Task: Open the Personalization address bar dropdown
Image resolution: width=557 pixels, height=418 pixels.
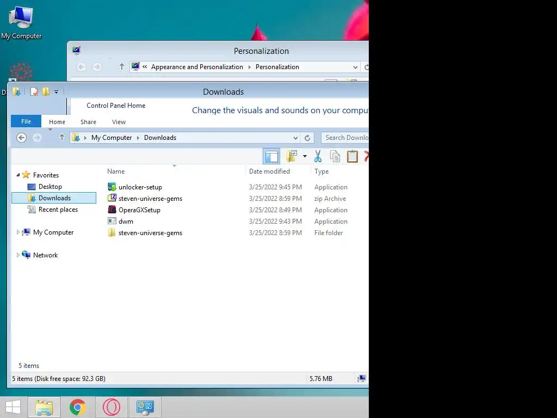Action: tap(355, 67)
